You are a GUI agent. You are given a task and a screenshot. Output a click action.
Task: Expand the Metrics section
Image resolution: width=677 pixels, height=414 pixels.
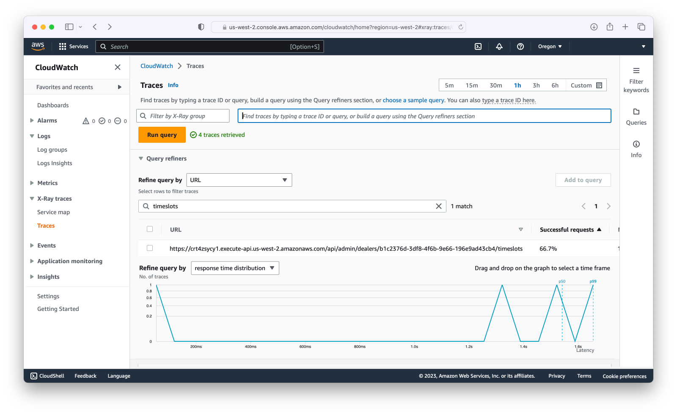[x=32, y=183]
